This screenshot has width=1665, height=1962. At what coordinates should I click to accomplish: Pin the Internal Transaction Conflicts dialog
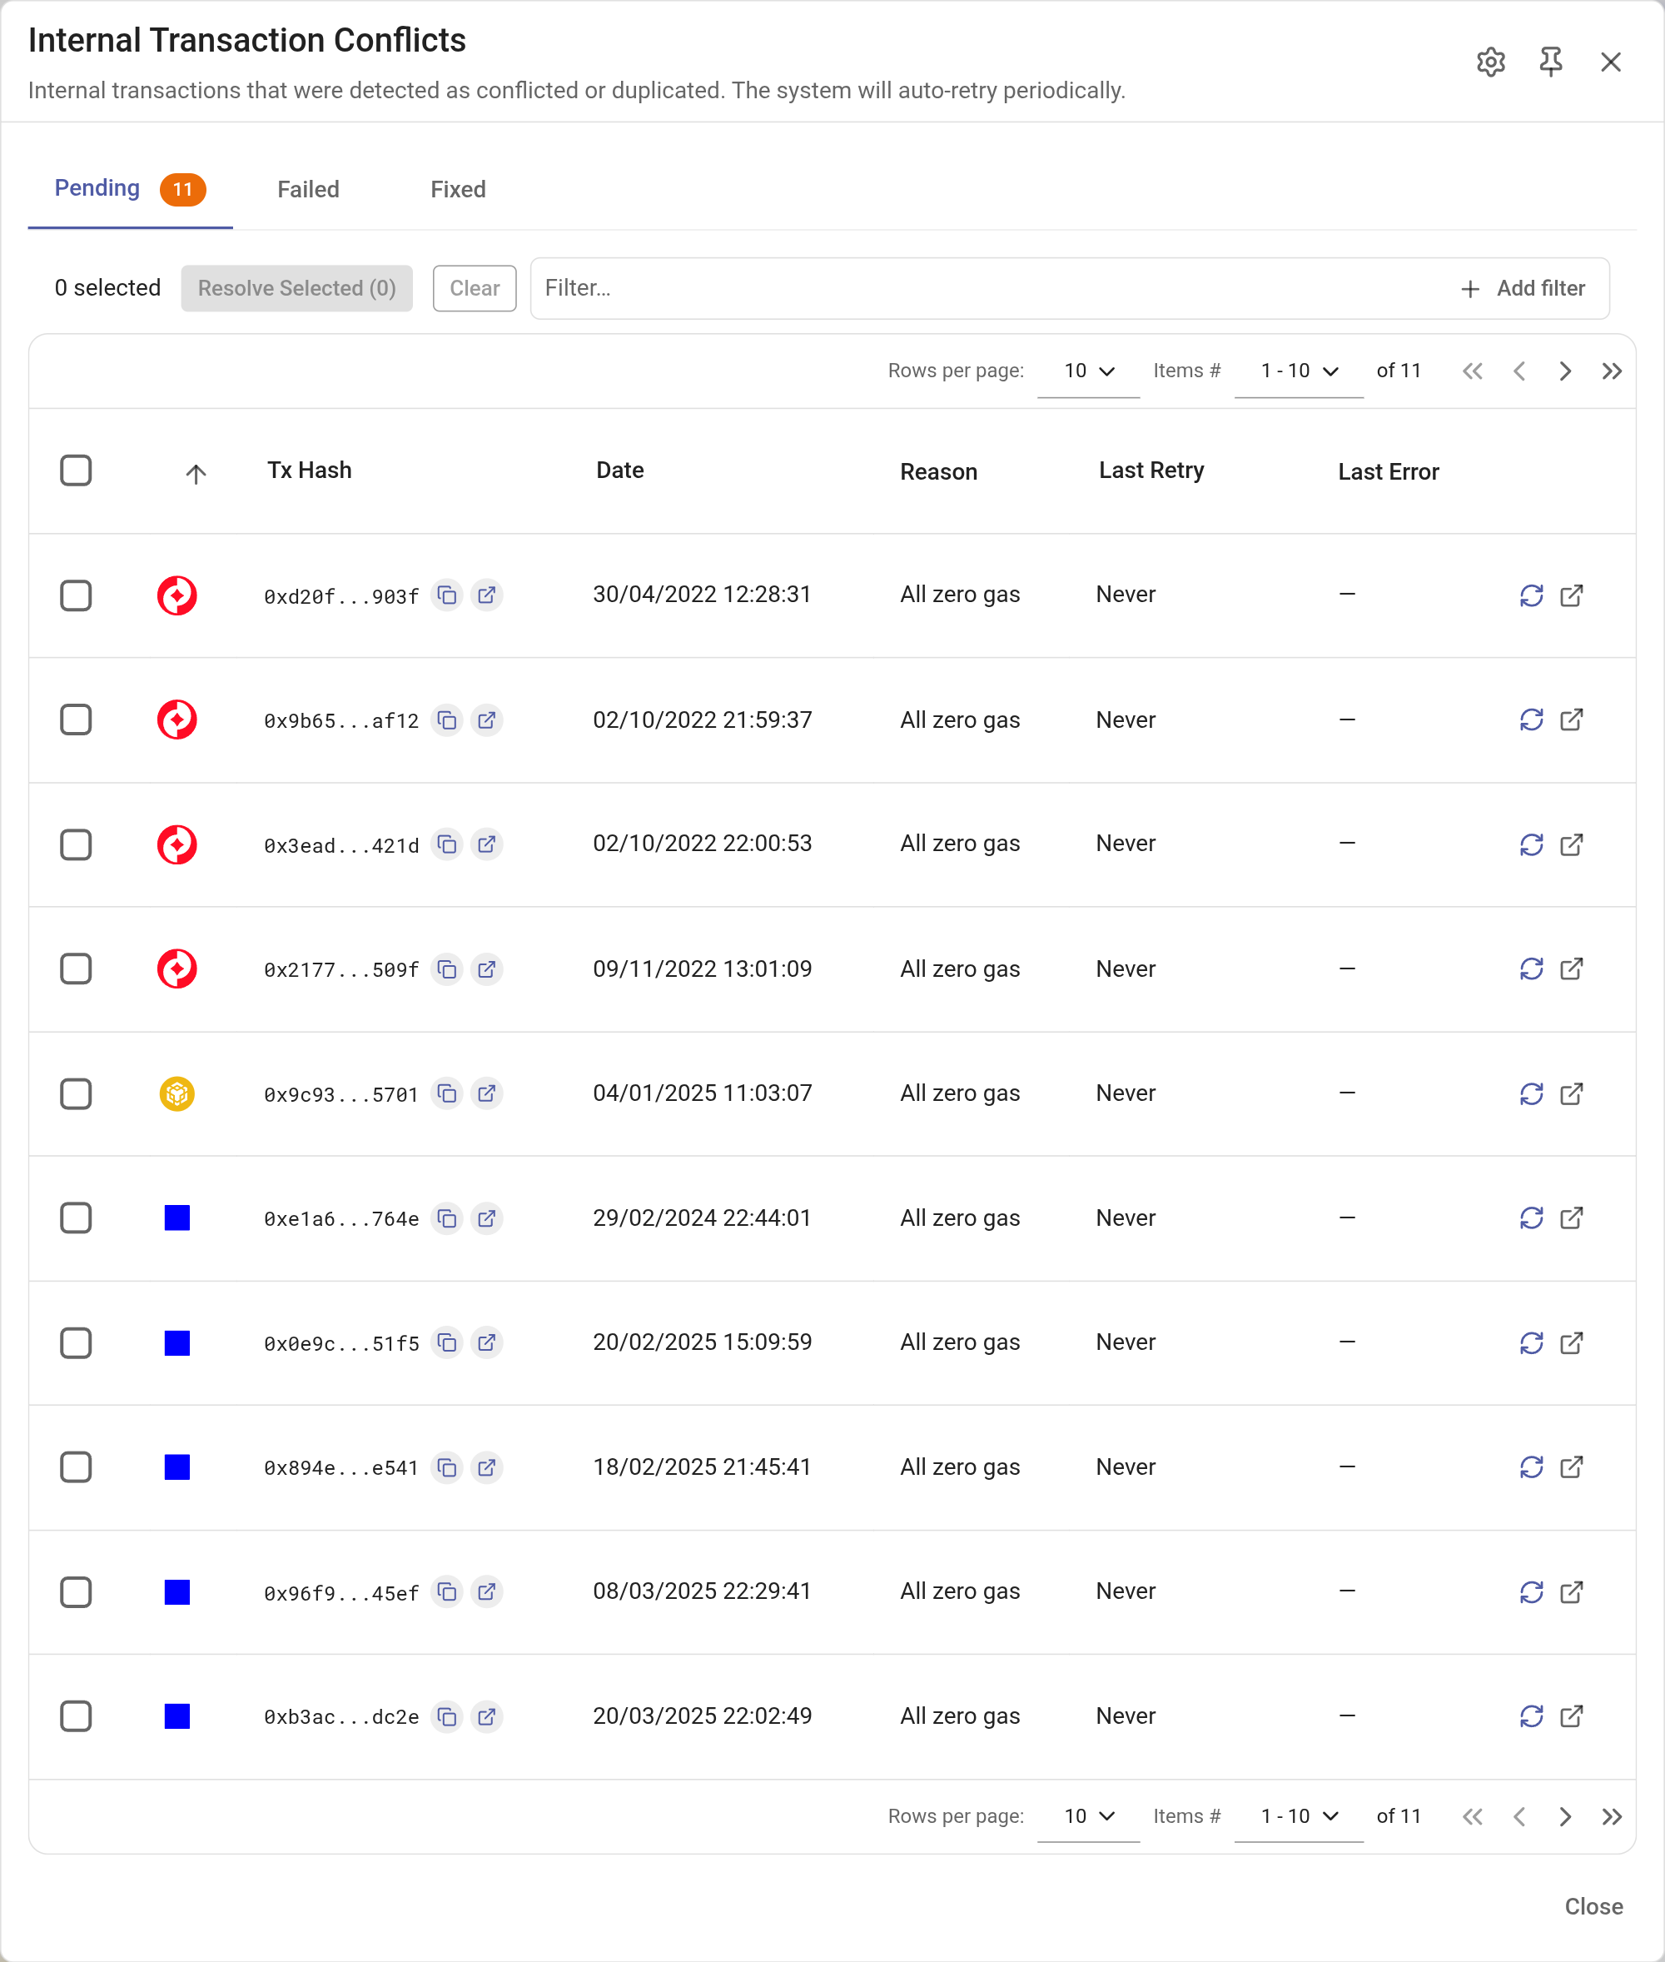pyautogui.click(x=1550, y=62)
